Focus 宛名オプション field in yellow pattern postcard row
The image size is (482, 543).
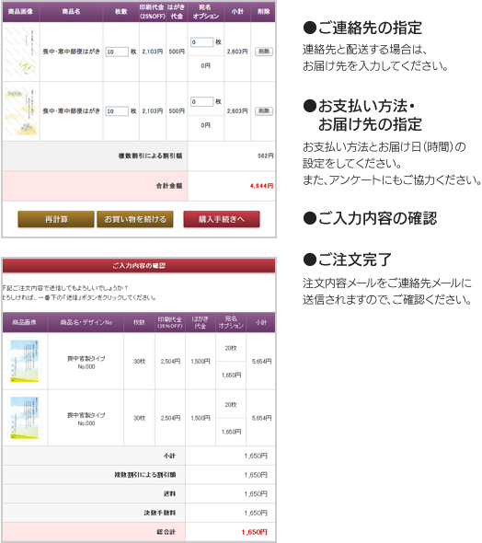point(202,102)
